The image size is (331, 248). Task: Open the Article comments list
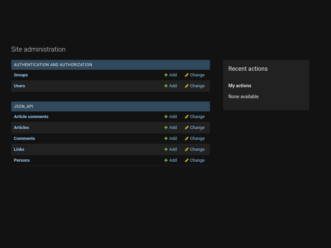tap(31, 116)
